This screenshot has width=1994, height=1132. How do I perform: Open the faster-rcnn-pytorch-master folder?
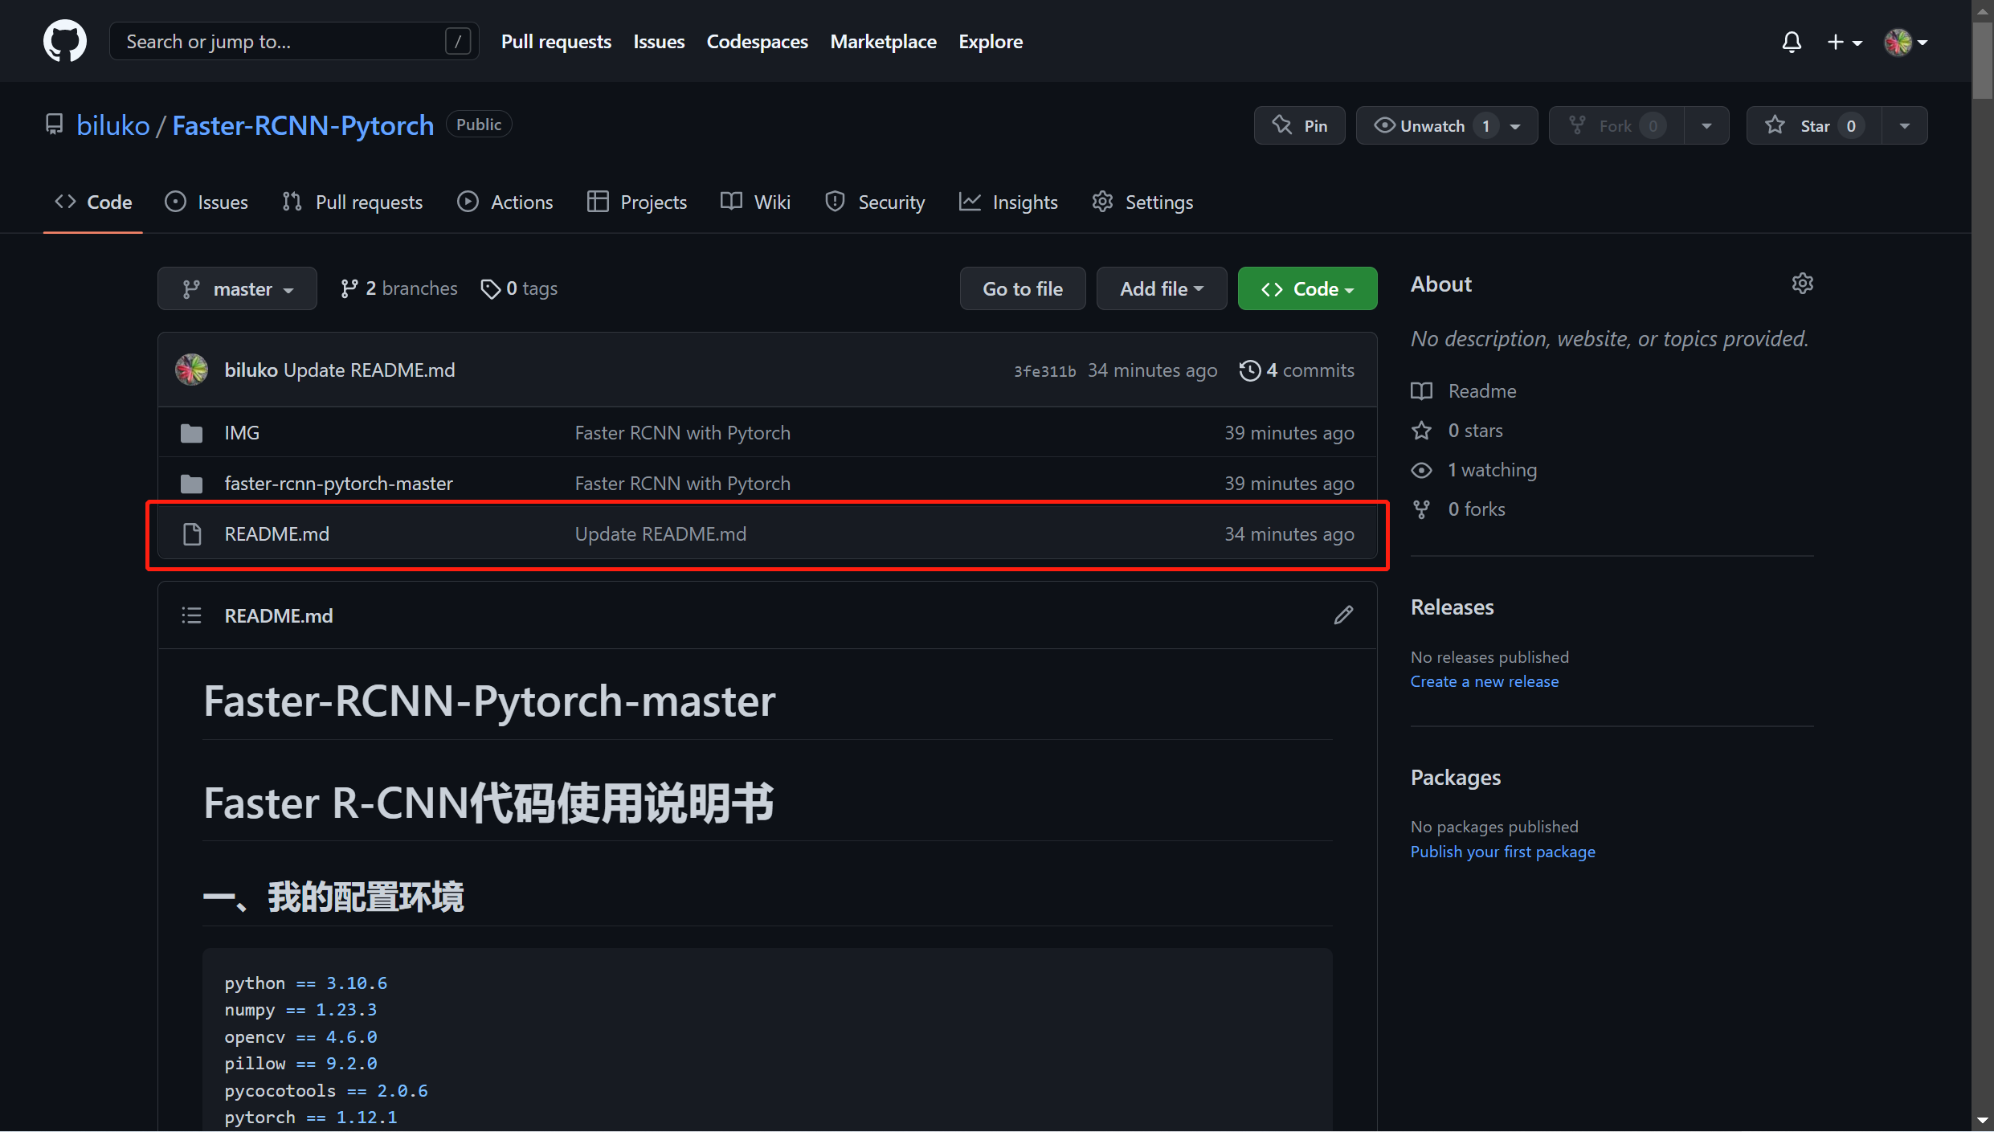tap(338, 483)
